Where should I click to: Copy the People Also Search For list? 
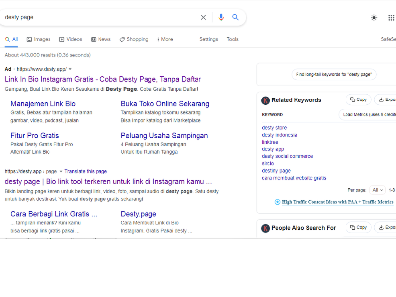coord(358,227)
